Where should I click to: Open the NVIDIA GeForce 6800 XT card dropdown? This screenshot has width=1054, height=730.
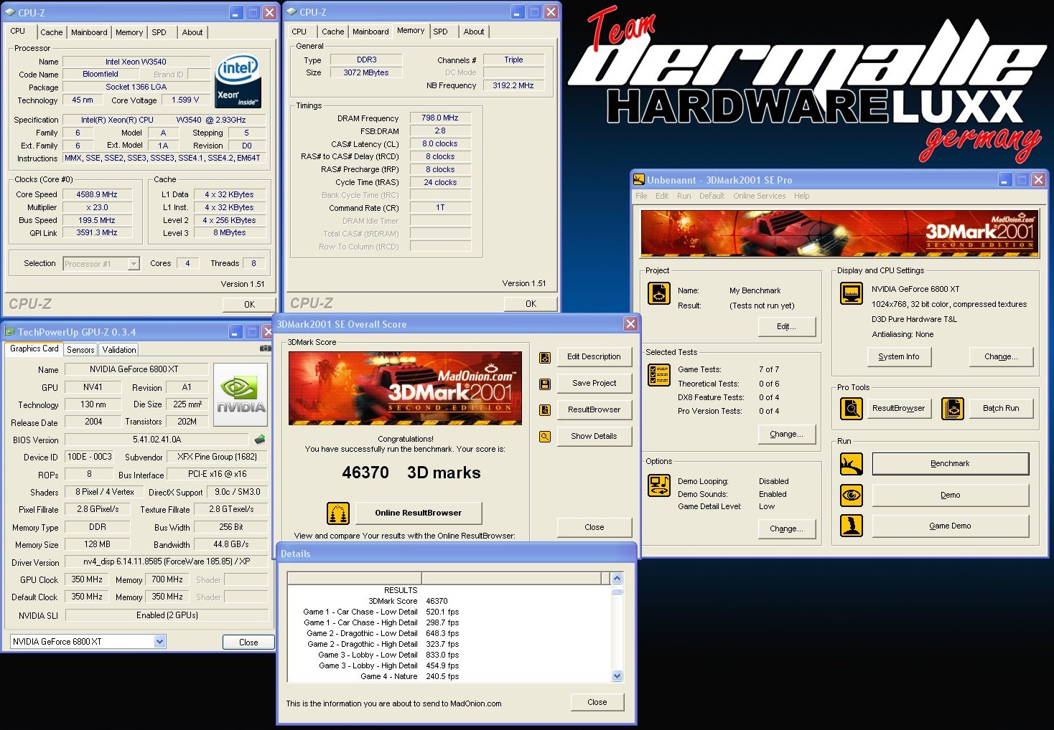coord(159,642)
